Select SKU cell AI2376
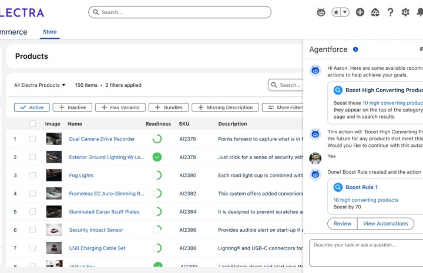 187,139
